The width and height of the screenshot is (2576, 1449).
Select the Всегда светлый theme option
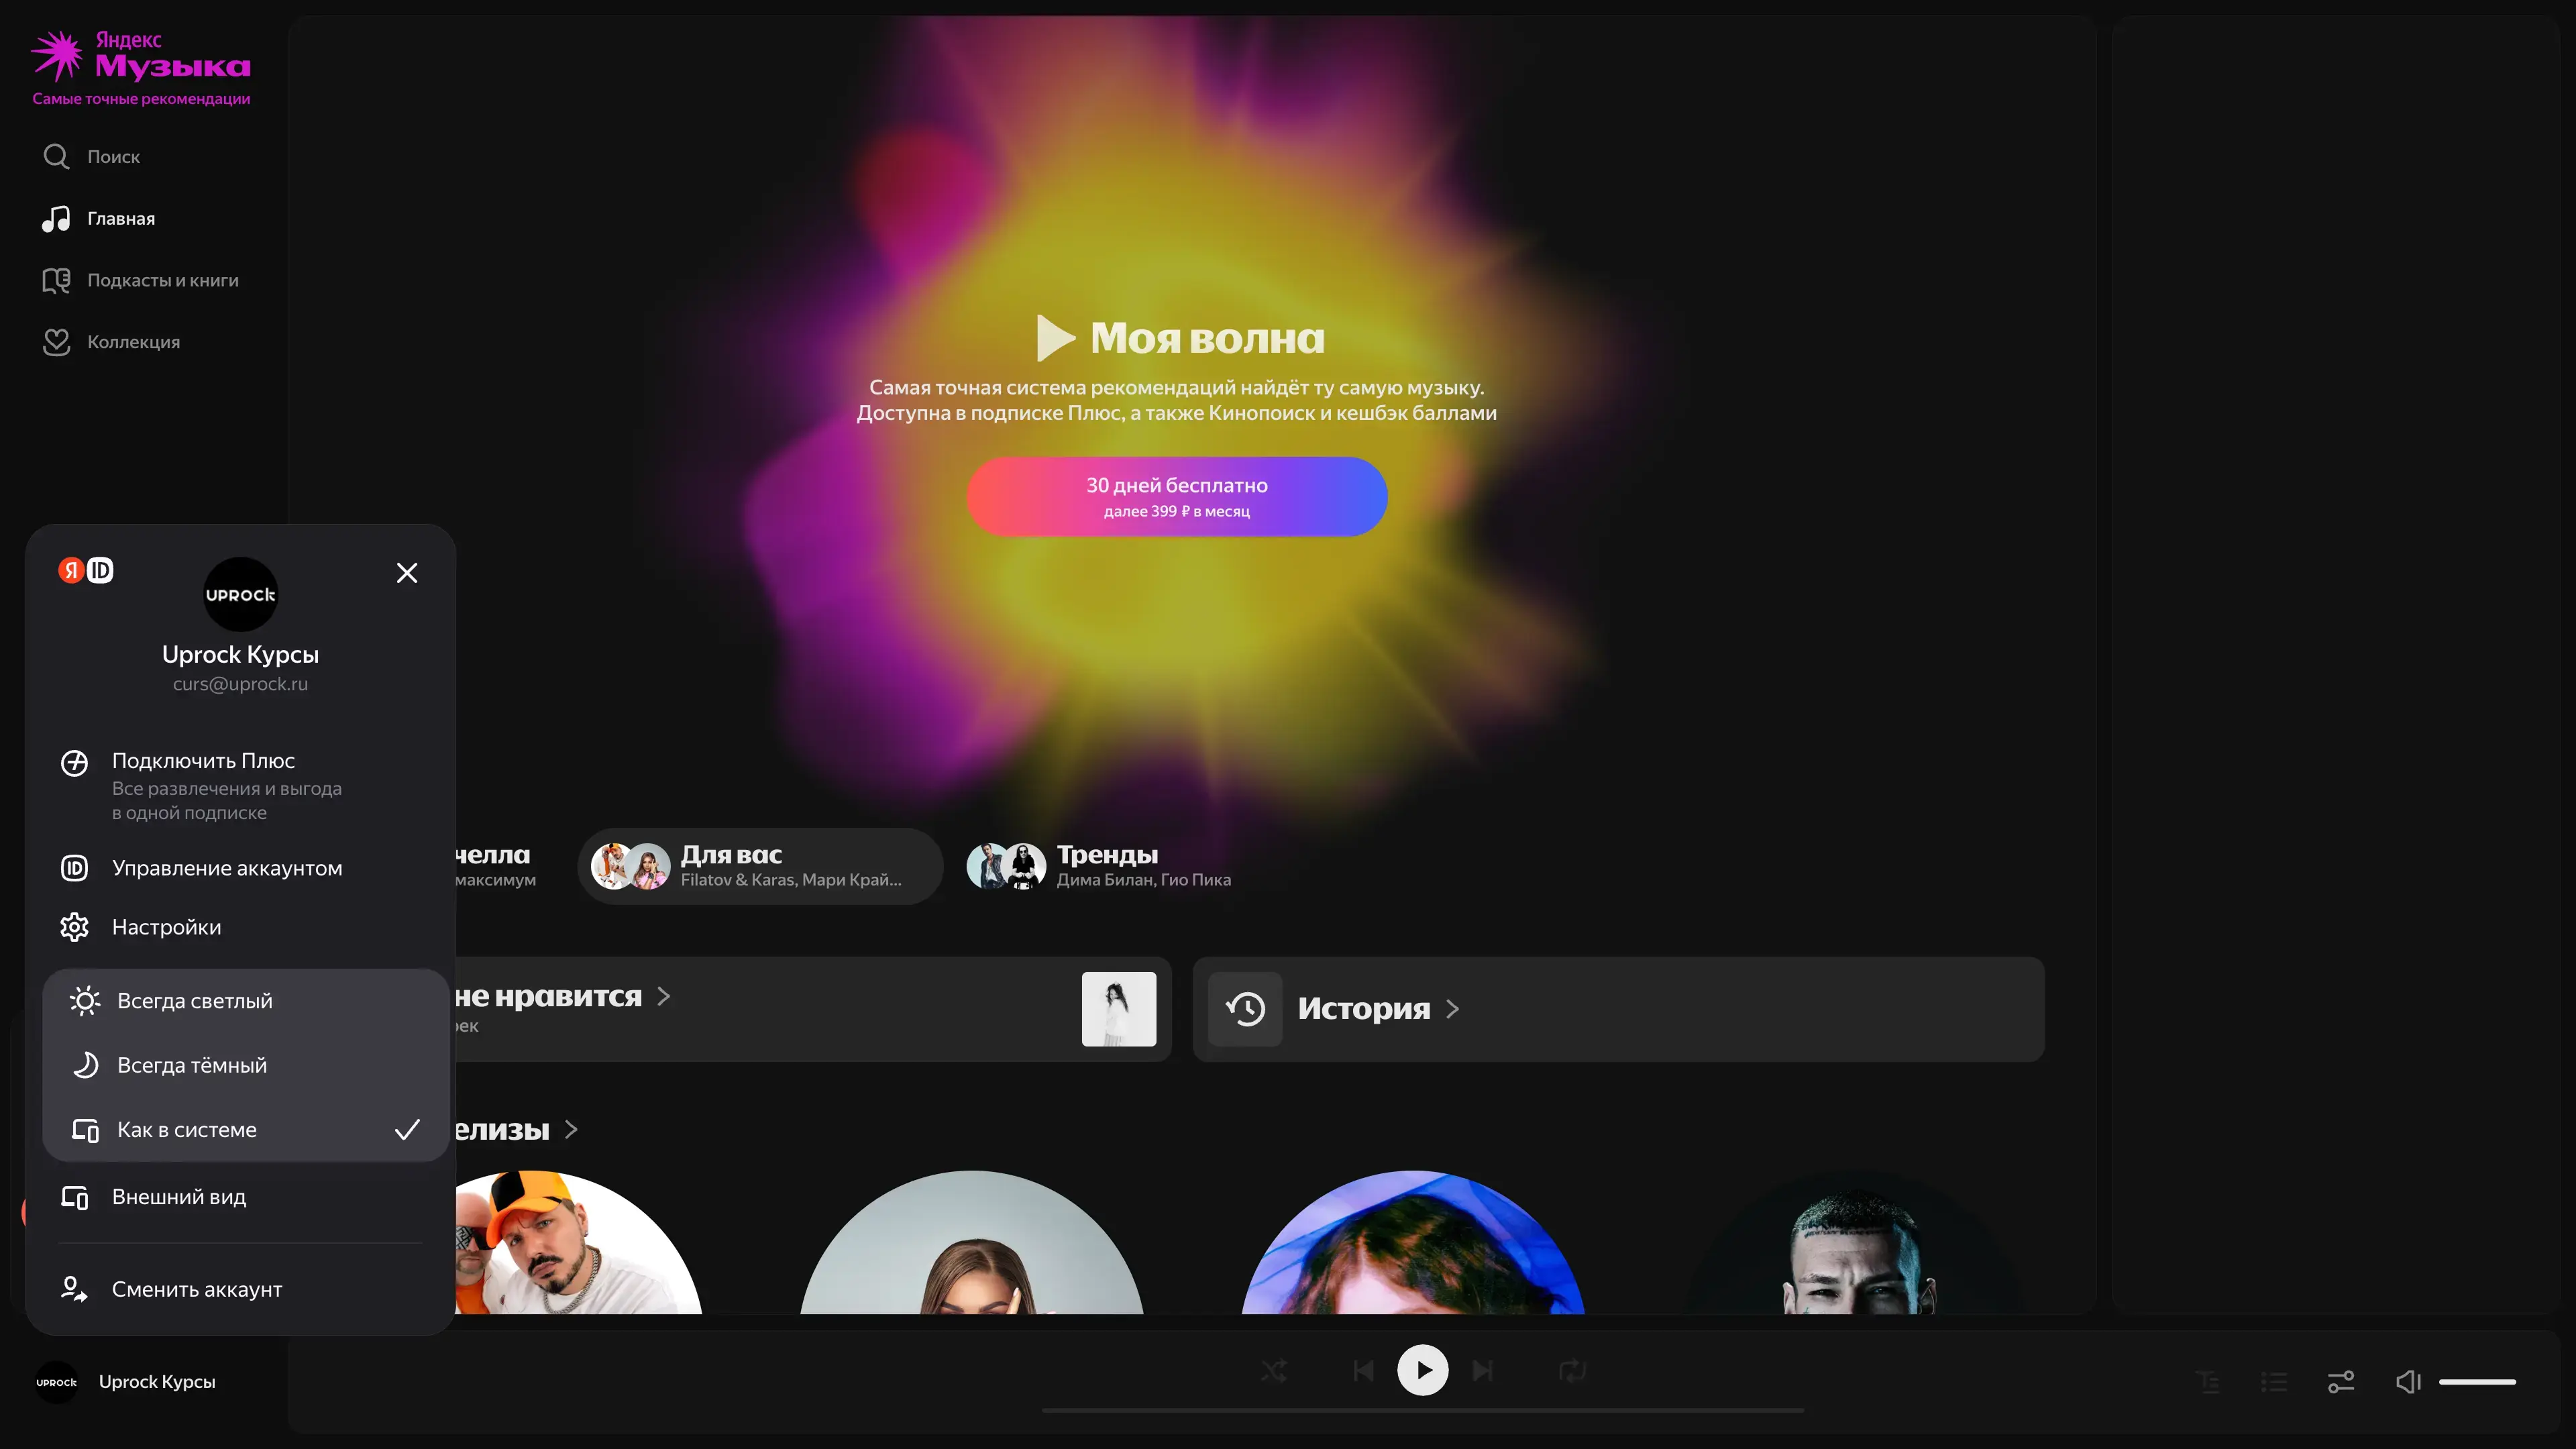point(195,1001)
